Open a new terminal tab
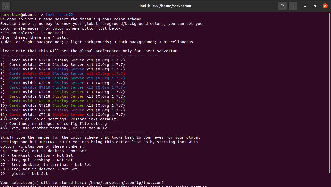This screenshot has width=331, height=187. coord(6,6)
